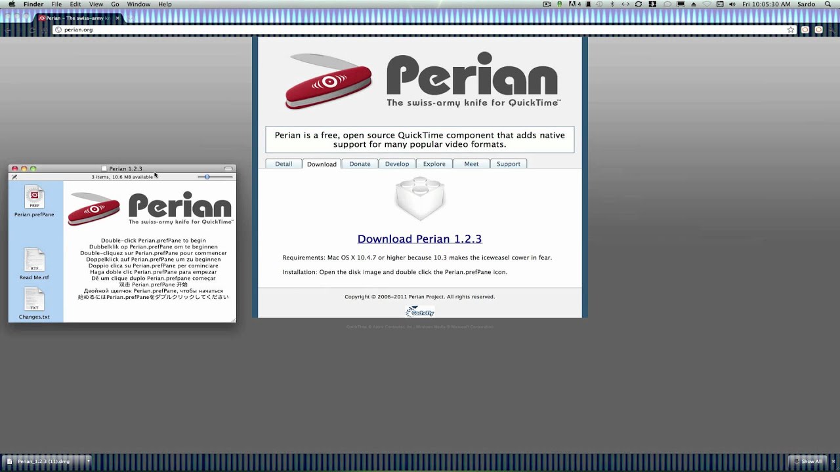This screenshot has height=472, width=840.
Task: Select the Download tab on Perian site
Action: pos(322,164)
